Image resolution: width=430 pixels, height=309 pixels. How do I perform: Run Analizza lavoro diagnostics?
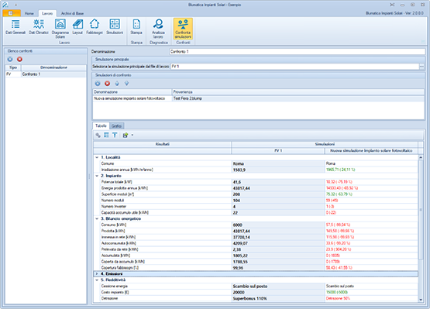(158, 29)
